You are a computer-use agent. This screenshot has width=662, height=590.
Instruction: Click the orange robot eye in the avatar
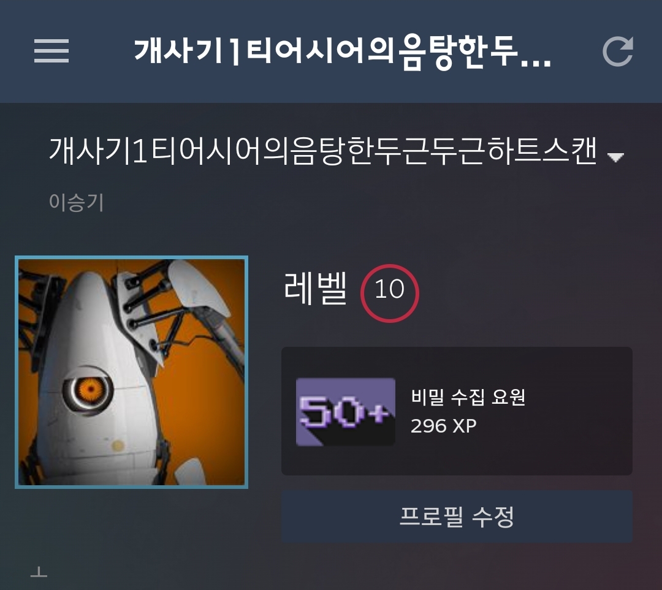(x=88, y=389)
